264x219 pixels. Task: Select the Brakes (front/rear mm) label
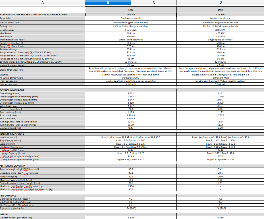coord(42,70)
